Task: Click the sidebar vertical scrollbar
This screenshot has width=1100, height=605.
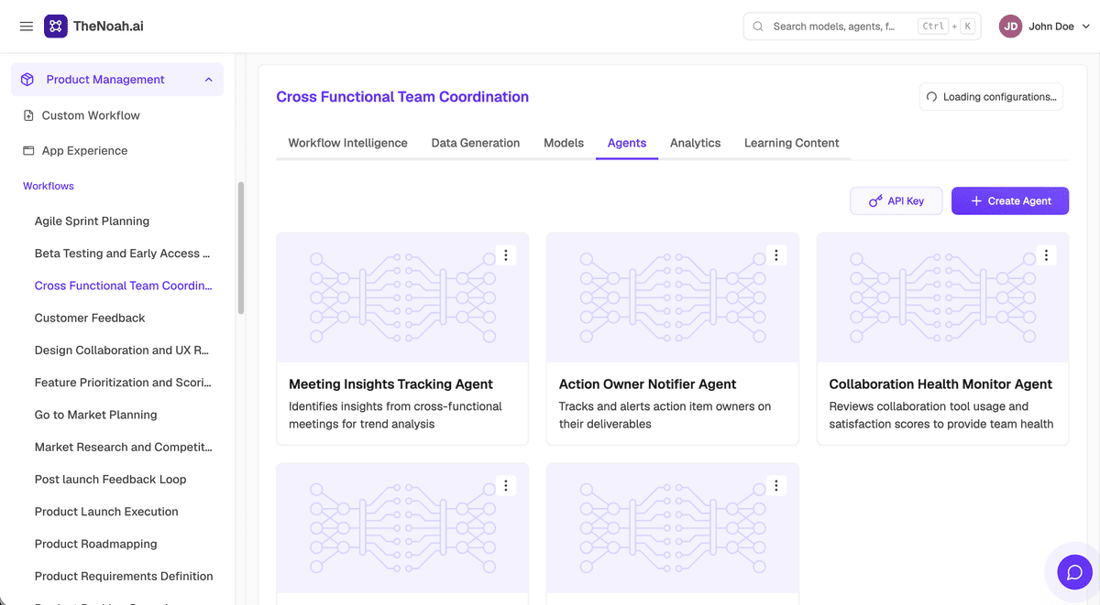Action: (x=241, y=247)
